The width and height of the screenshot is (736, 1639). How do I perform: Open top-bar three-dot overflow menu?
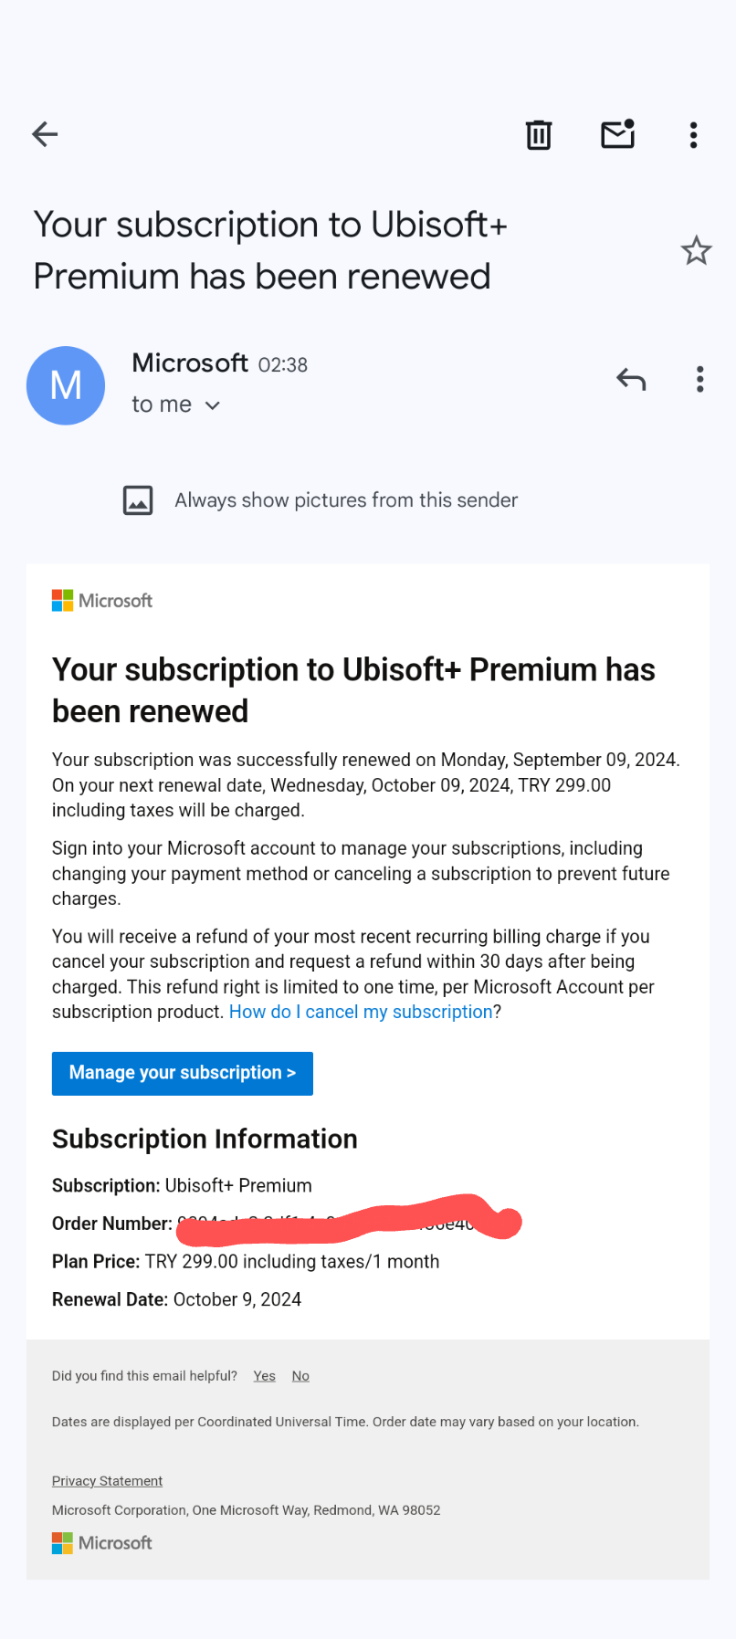(694, 135)
